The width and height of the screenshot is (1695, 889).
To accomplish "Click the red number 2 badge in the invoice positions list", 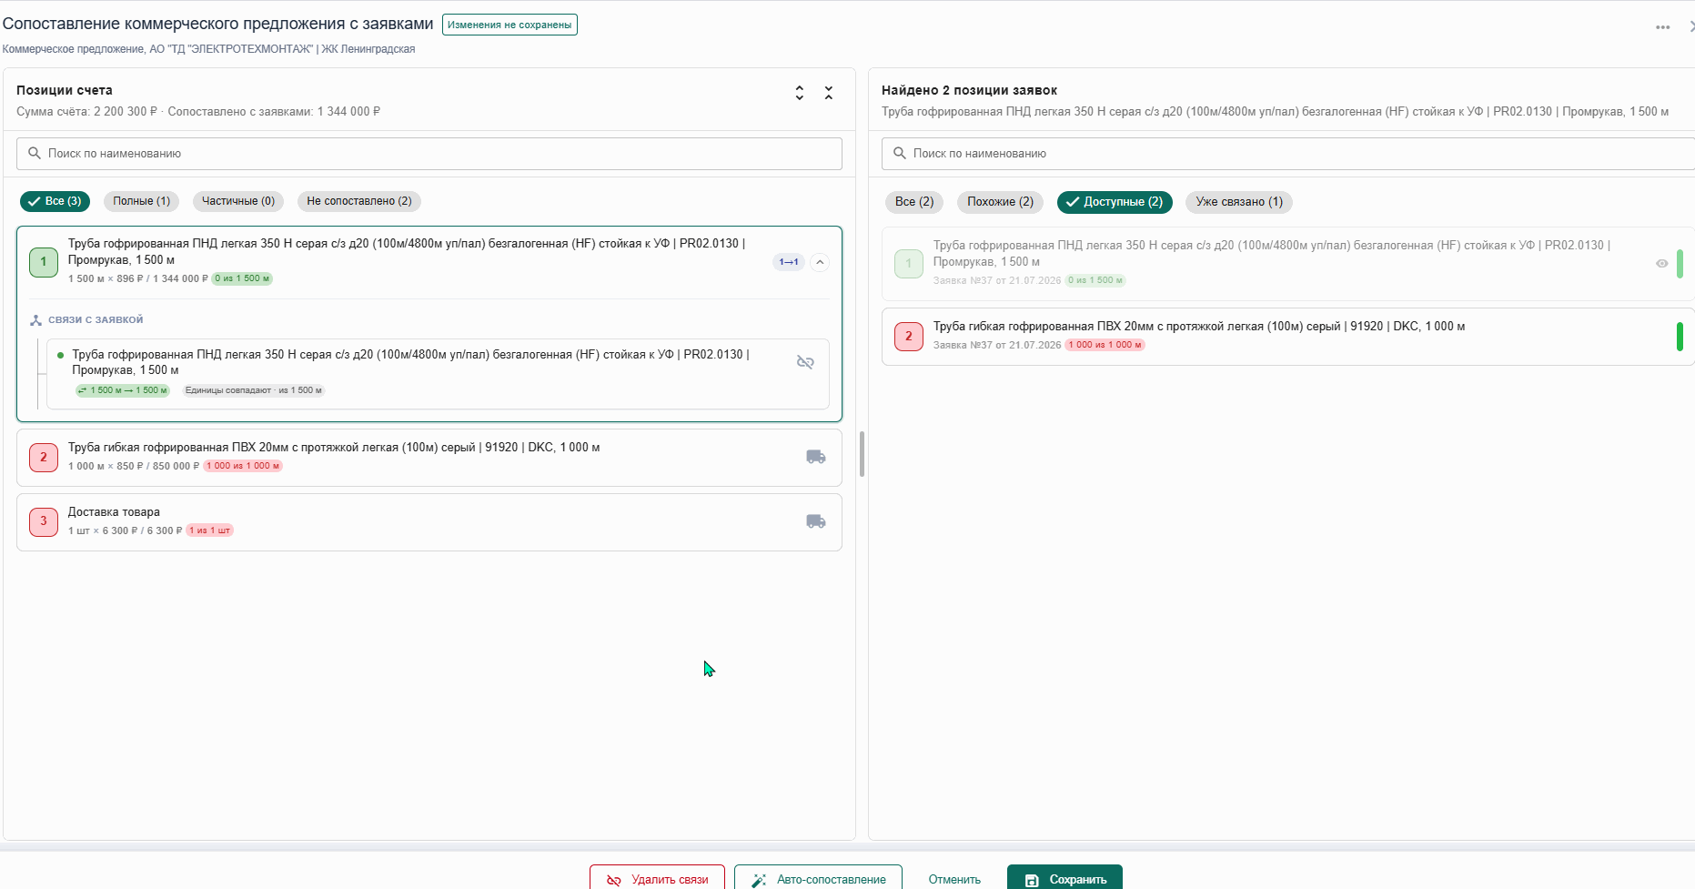I will 44,457.
